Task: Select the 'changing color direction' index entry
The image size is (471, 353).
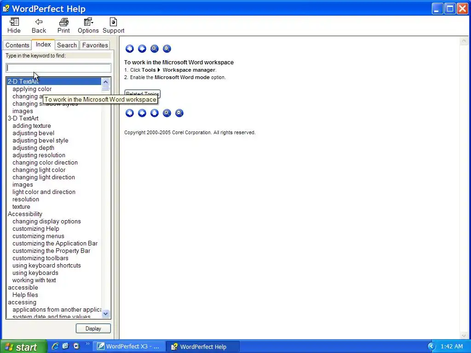Action: pos(45,162)
